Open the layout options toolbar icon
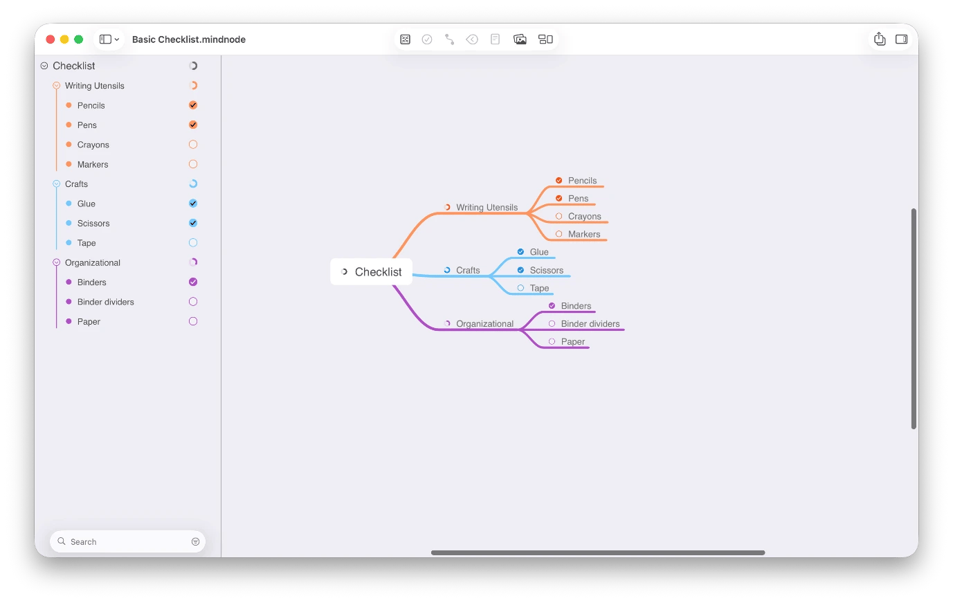Image resolution: width=953 pixels, height=603 pixels. (x=546, y=39)
